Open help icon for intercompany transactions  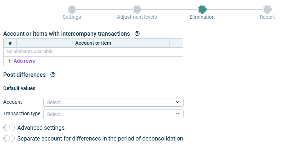[x=137, y=34]
